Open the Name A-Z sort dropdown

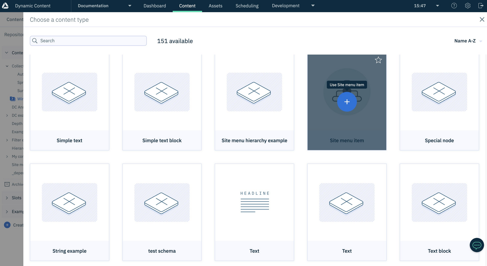pyautogui.click(x=468, y=41)
